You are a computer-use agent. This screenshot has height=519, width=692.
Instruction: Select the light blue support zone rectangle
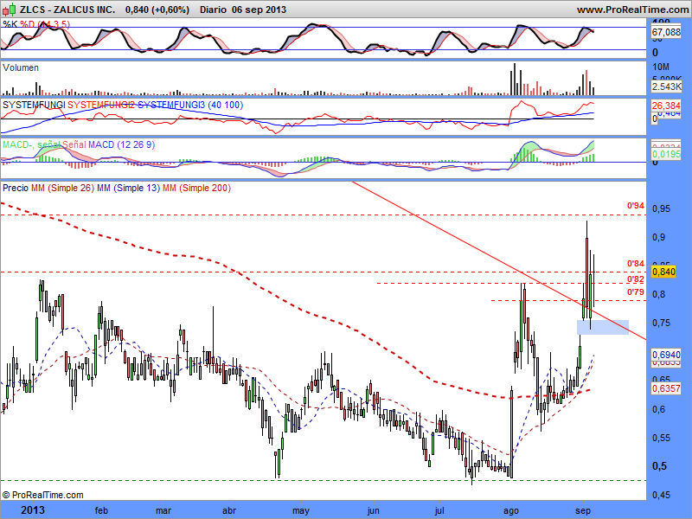coord(603,327)
